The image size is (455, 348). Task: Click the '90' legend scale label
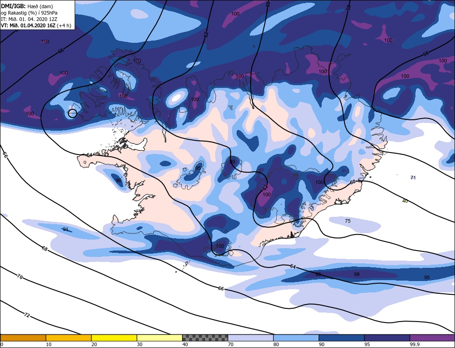coord(322,344)
